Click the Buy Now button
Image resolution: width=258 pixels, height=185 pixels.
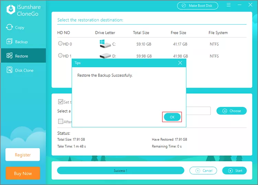[23, 173]
